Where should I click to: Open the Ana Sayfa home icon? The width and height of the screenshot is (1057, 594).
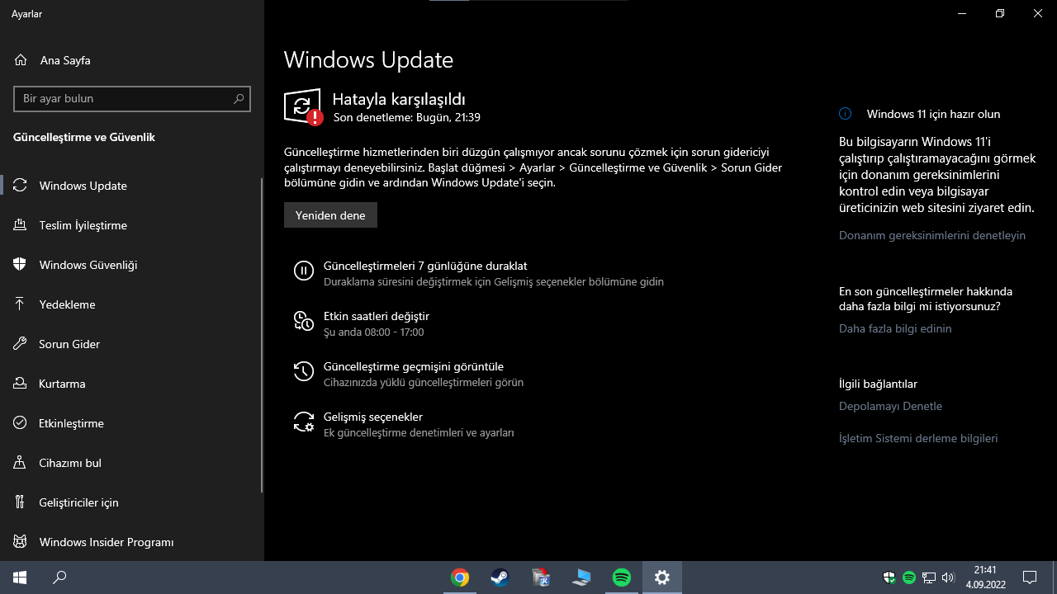point(21,60)
